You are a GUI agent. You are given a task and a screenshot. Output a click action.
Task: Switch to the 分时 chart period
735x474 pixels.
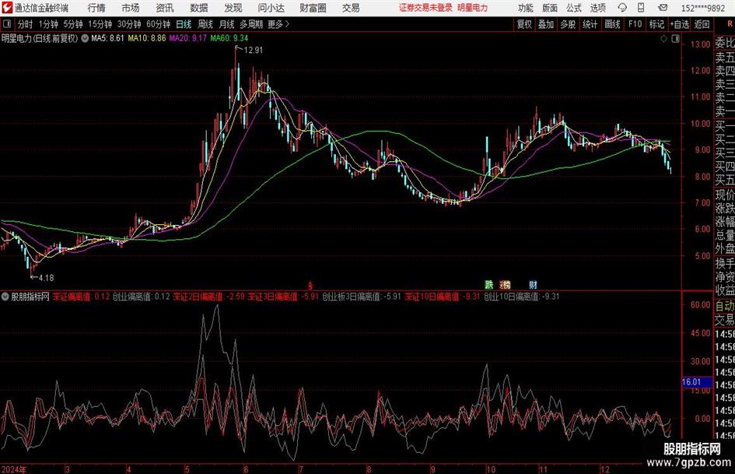(x=25, y=24)
